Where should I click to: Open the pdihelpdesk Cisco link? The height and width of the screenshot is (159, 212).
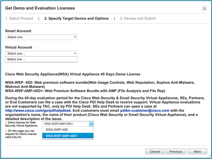click(x=39, y=110)
